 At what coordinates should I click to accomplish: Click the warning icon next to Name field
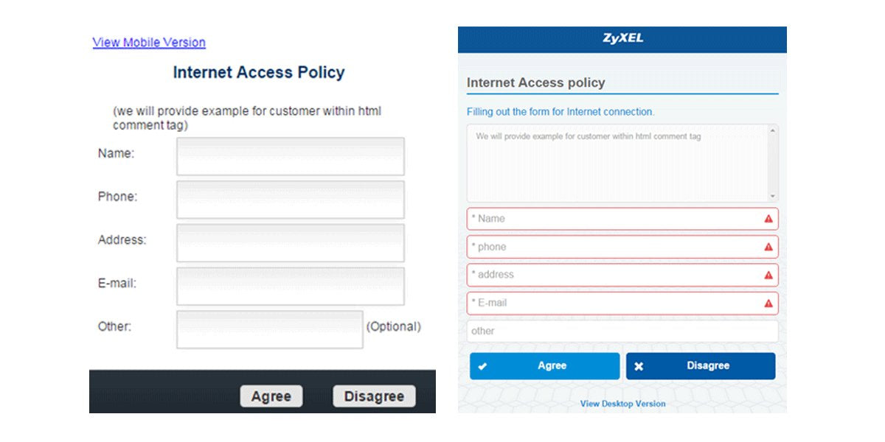768,219
